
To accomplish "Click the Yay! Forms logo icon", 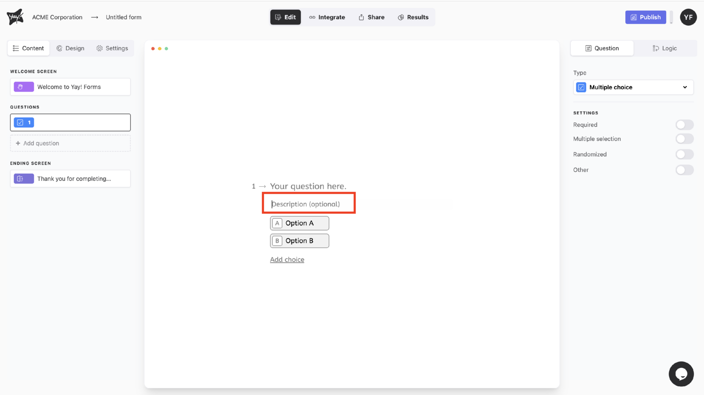I will click(x=15, y=17).
